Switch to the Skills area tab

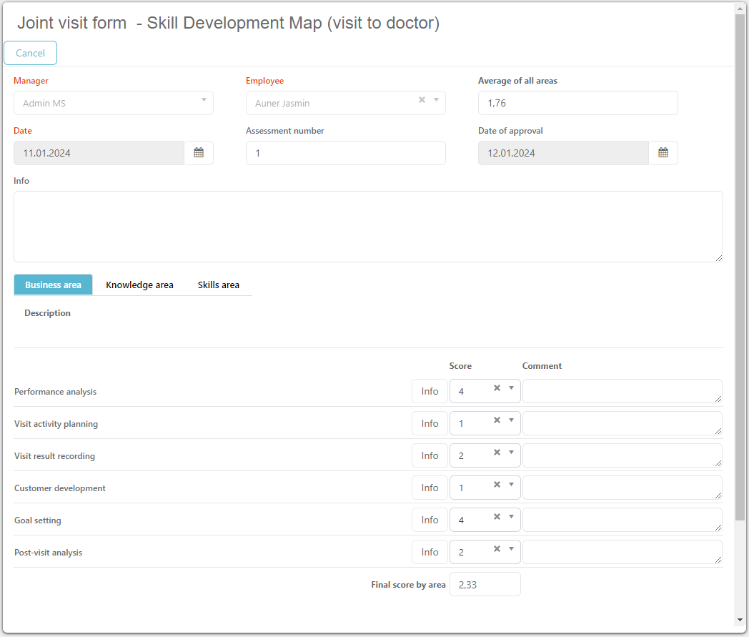[x=219, y=285]
